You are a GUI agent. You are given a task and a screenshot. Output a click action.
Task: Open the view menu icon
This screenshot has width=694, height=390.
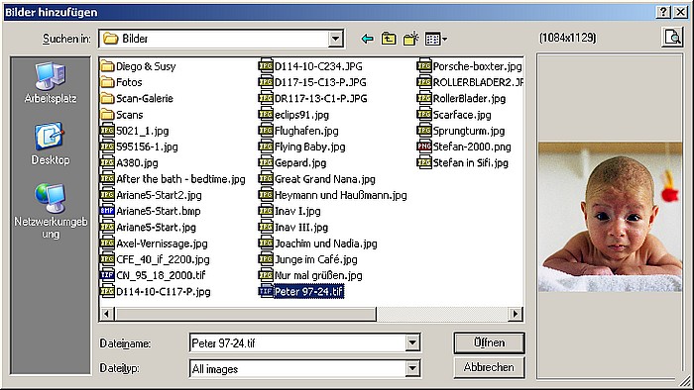[x=436, y=39]
